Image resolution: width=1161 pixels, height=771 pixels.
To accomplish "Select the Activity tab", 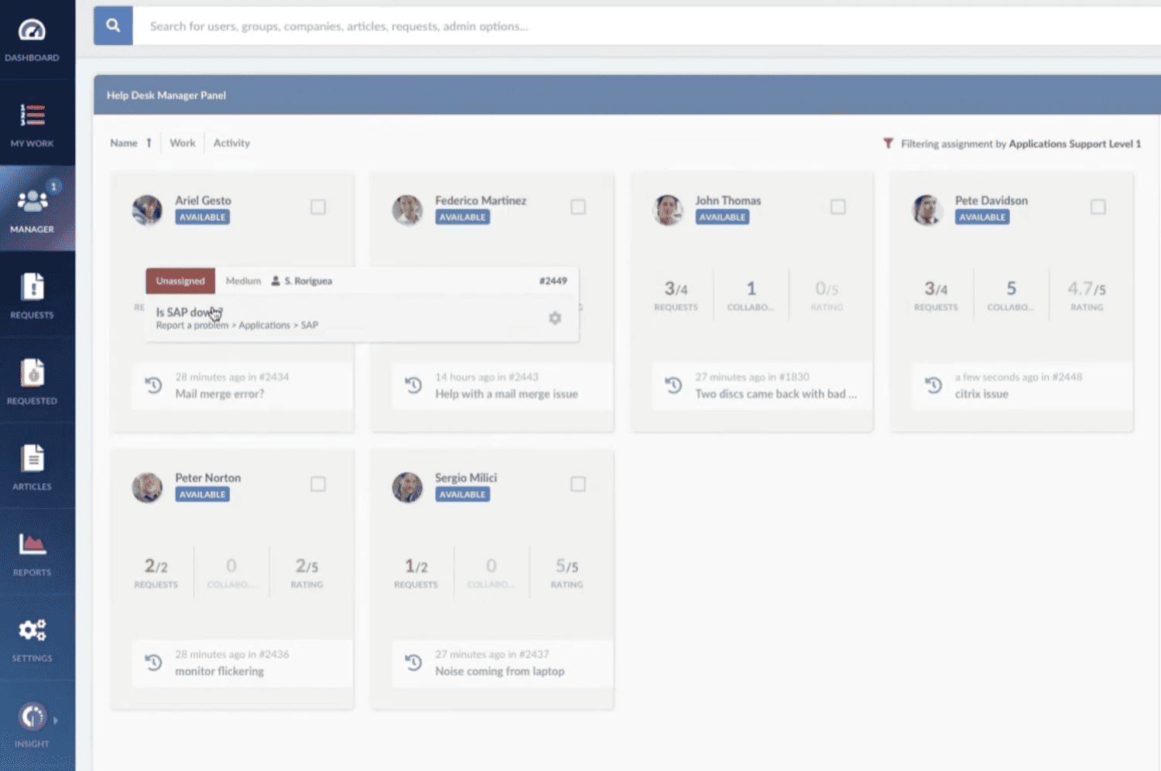I will tap(231, 142).
